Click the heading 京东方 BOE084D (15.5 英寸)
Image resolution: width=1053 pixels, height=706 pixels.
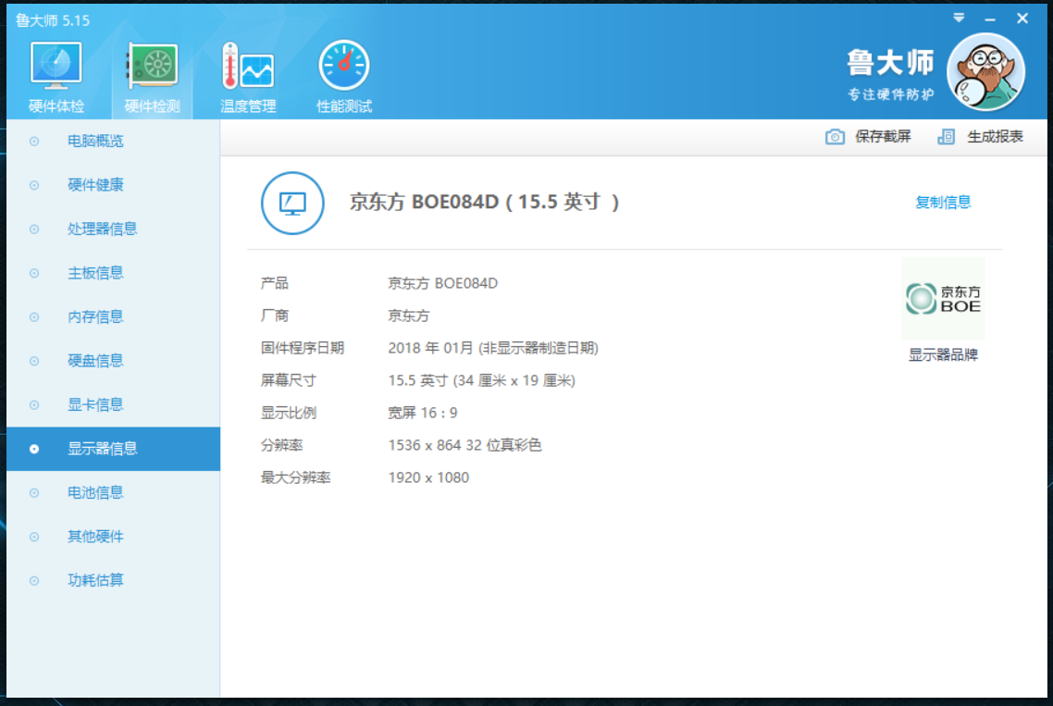484,203
